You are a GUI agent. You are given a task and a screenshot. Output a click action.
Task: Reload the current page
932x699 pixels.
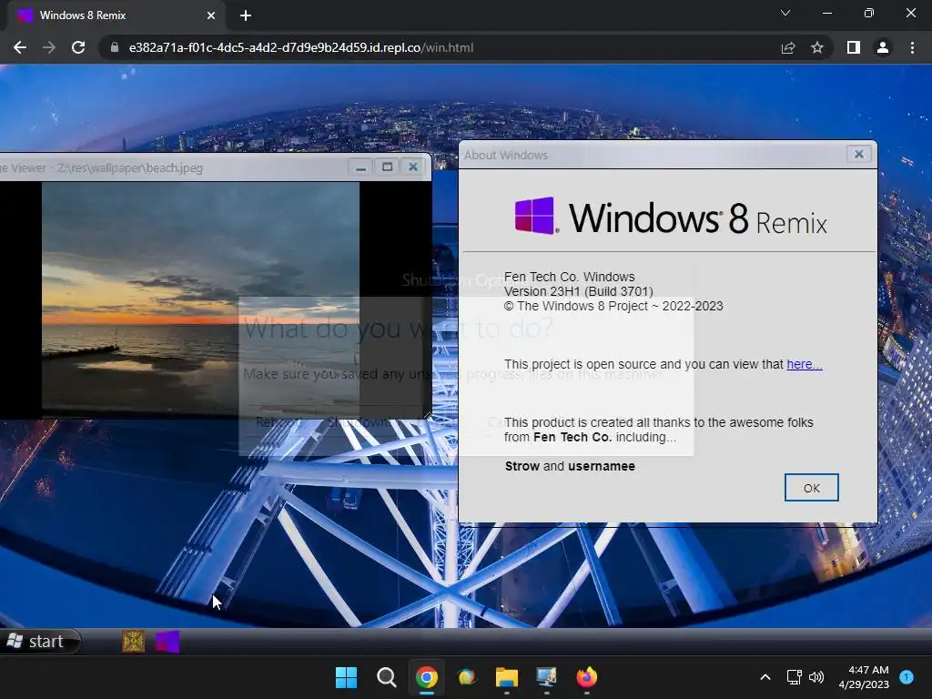click(78, 47)
